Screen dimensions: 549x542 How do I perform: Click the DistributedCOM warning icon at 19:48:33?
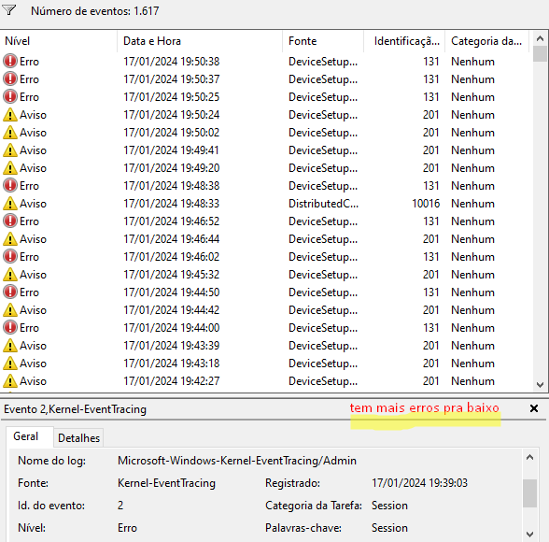pyautogui.click(x=10, y=203)
